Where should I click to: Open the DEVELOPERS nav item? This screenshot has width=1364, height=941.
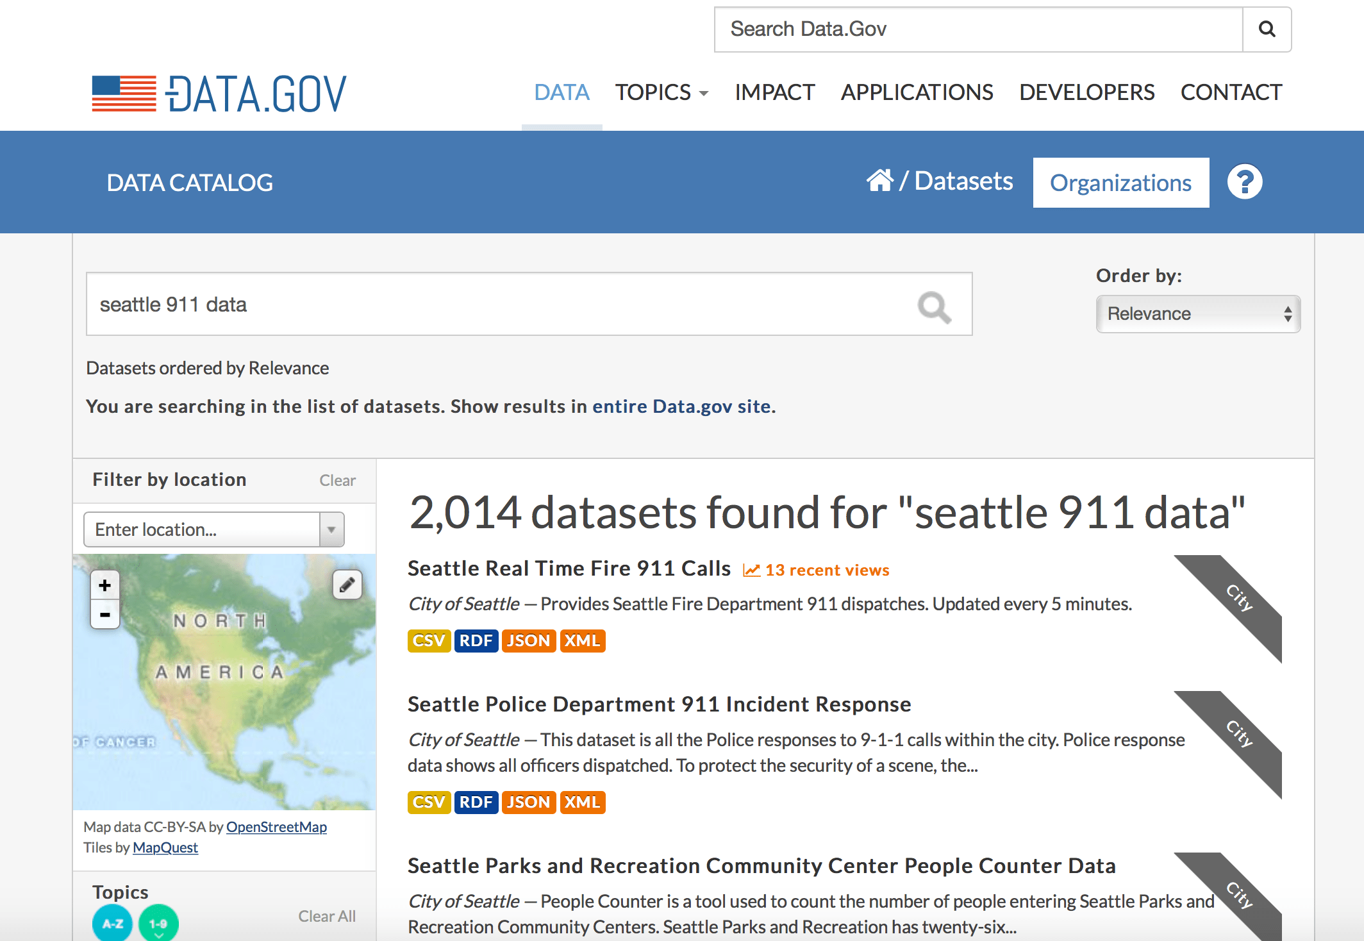click(1086, 93)
